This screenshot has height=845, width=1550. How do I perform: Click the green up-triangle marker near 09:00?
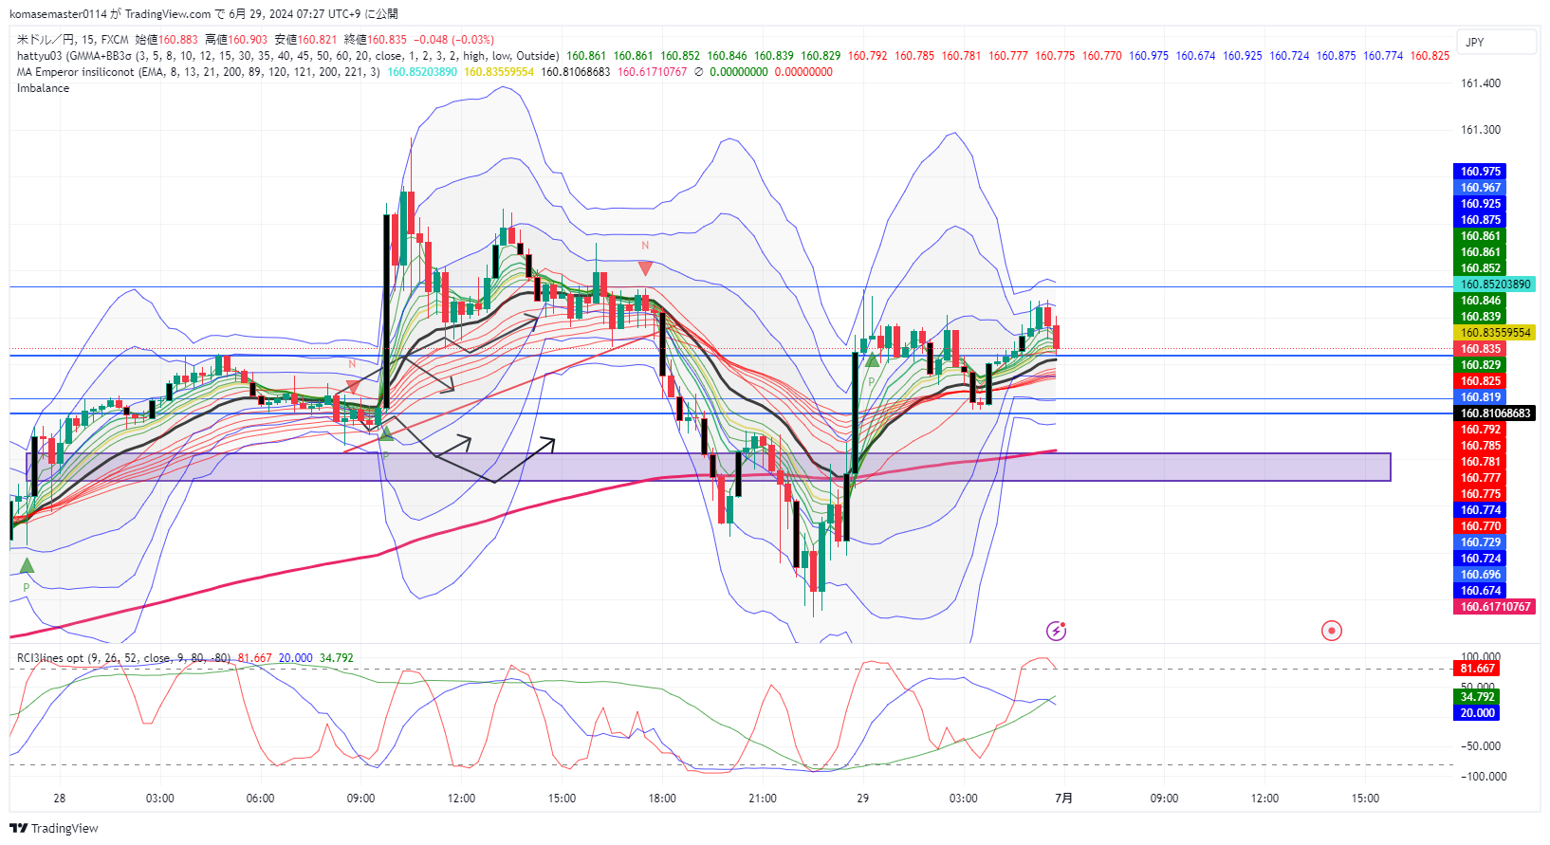point(386,433)
